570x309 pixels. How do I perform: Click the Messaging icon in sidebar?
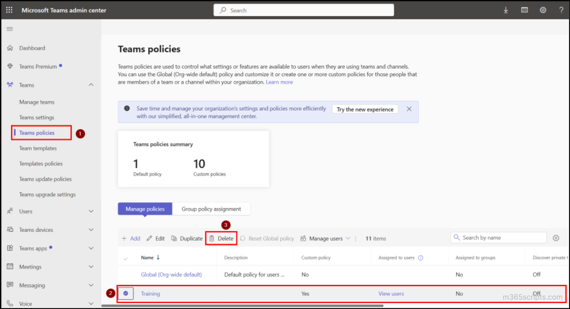(x=10, y=285)
